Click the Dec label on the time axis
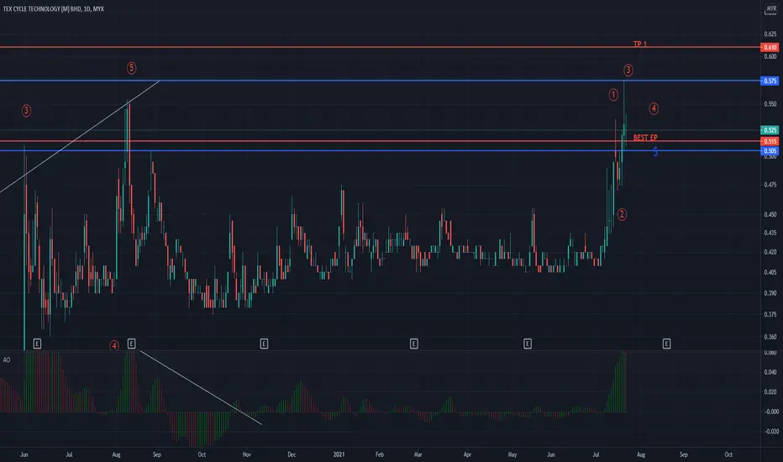 tap(292, 454)
